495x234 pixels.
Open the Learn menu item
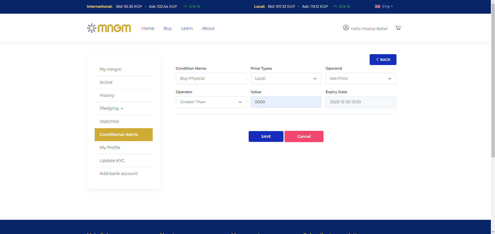pyautogui.click(x=187, y=28)
